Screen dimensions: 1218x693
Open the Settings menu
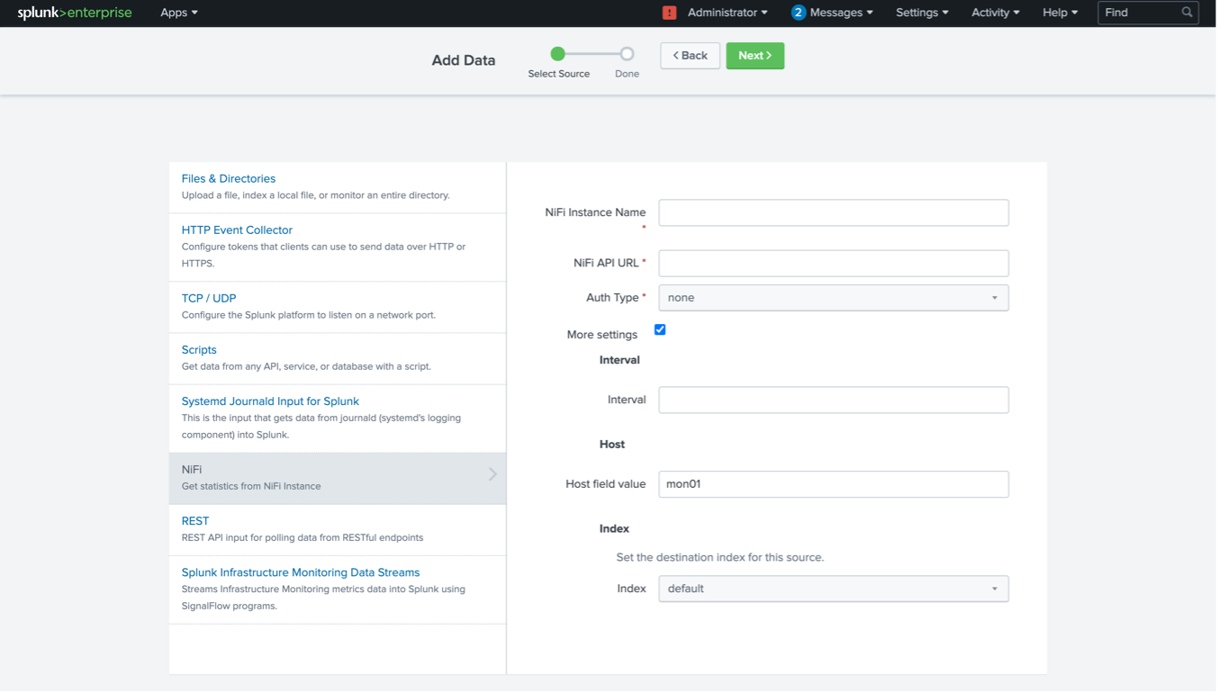pyautogui.click(x=922, y=13)
